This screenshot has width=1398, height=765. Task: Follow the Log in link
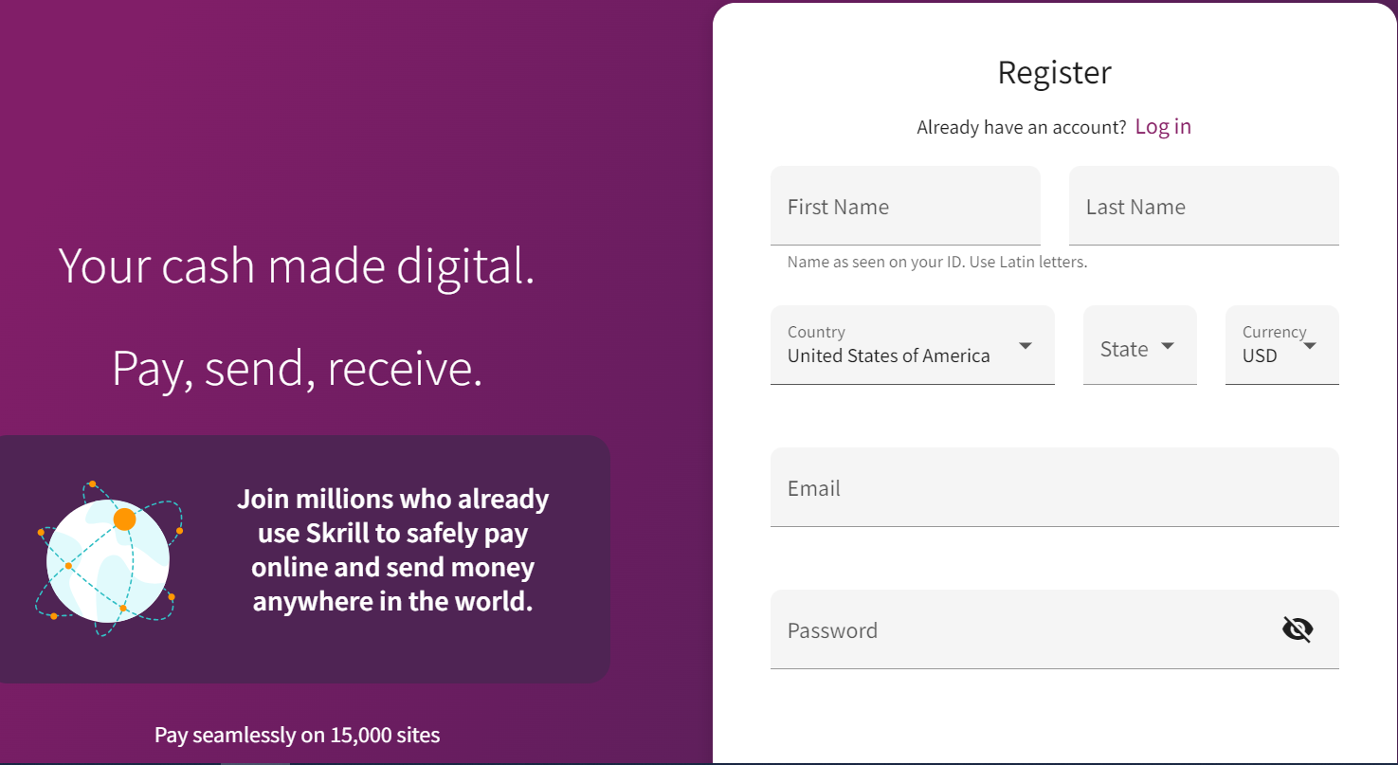[x=1163, y=127]
